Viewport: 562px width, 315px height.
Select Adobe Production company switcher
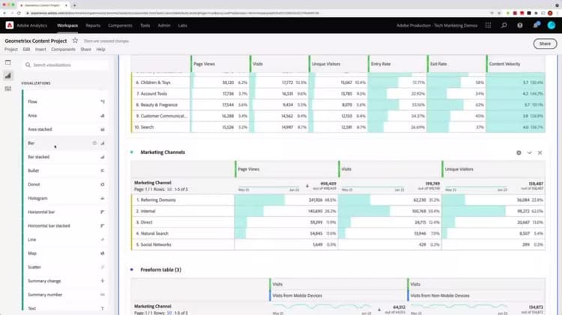click(437, 25)
